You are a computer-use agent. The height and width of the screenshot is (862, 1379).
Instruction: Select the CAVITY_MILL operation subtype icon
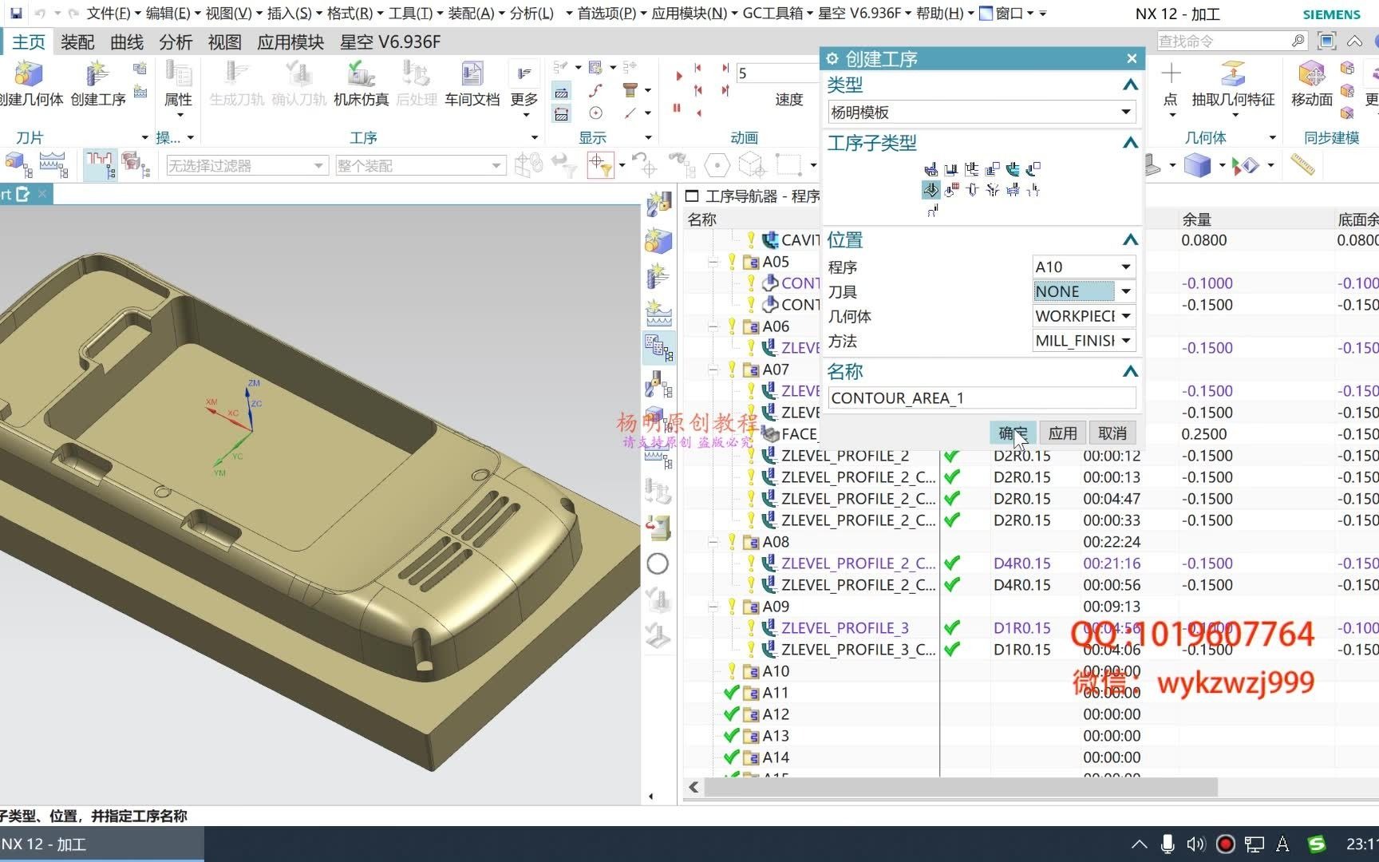pos(931,169)
